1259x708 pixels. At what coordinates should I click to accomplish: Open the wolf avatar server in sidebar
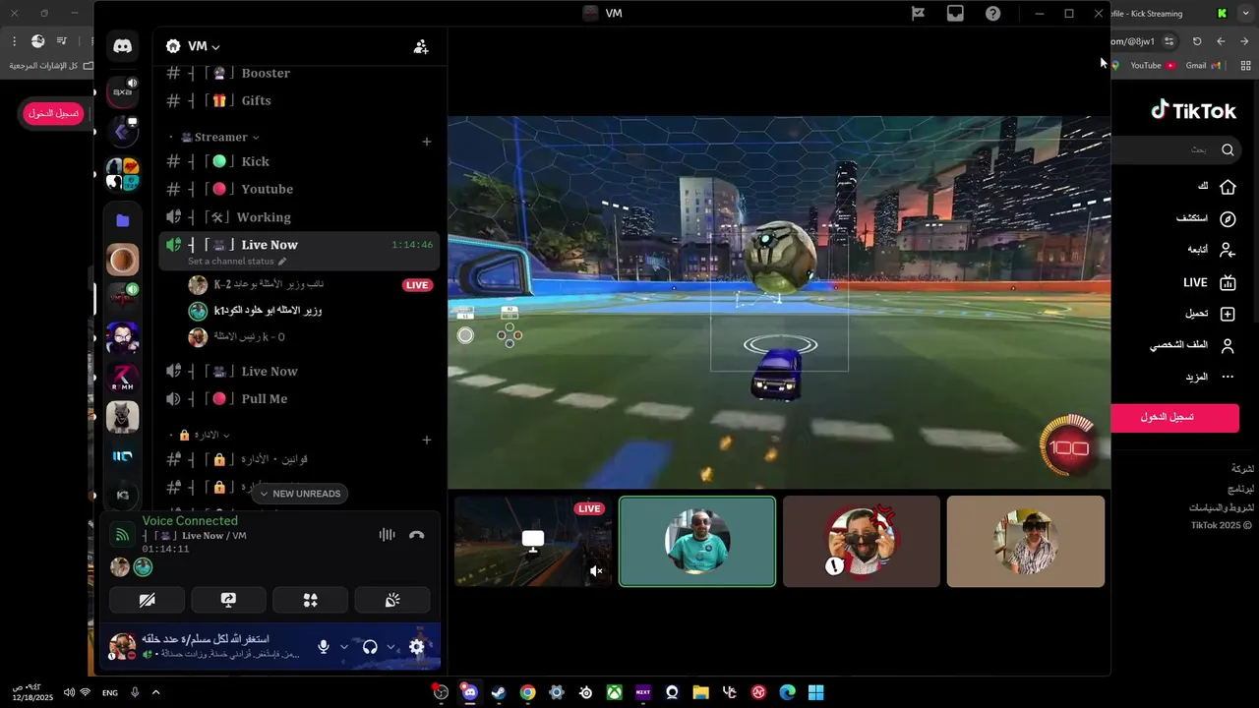tap(123, 417)
